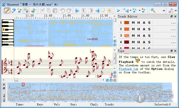Jump to the beginning of the piece
This screenshot has width=179, height=108.
tap(77, 10)
